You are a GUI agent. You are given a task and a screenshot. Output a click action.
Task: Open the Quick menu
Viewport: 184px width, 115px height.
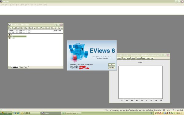tap(27, 5)
